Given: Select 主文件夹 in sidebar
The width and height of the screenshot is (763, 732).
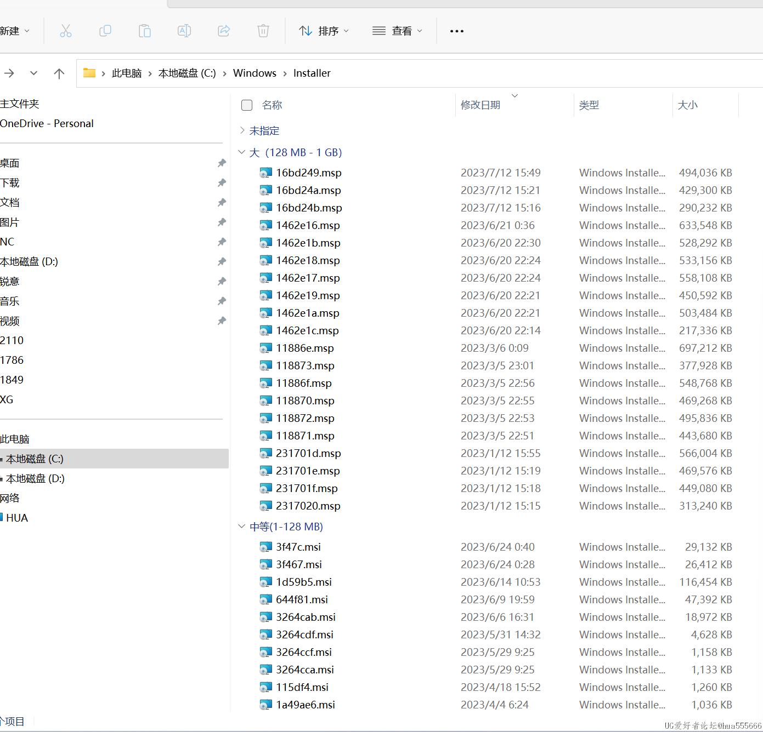Looking at the screenshot, I should 20,104.
